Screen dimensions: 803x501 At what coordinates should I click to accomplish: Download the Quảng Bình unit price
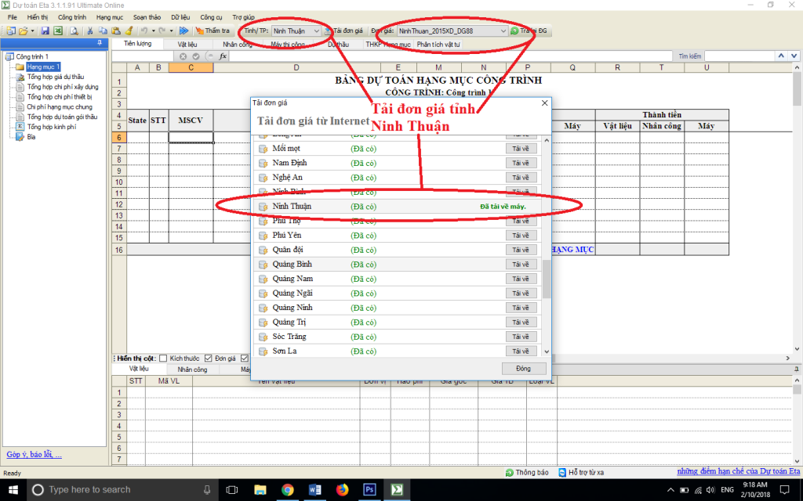(521, 265)
